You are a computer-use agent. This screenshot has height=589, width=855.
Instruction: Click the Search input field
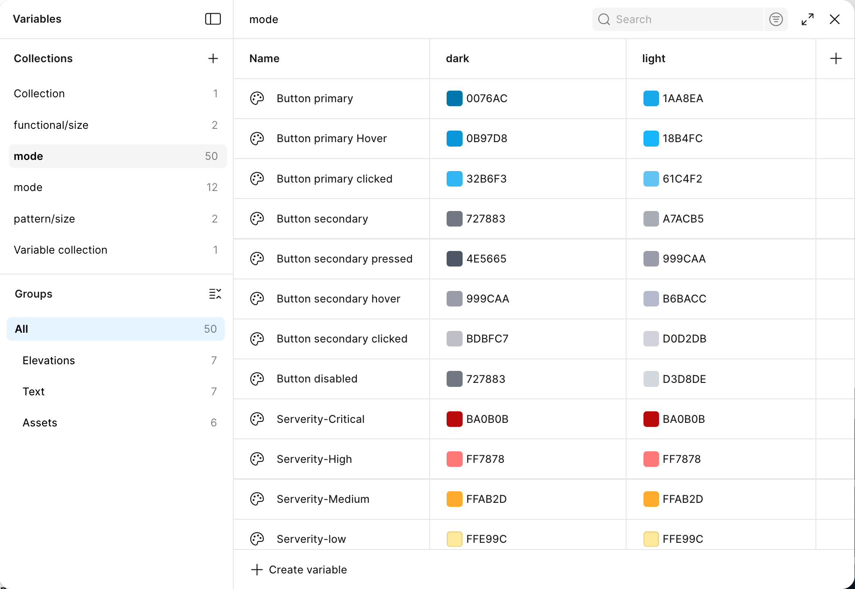pyautogui.click(x=684, y=20)
